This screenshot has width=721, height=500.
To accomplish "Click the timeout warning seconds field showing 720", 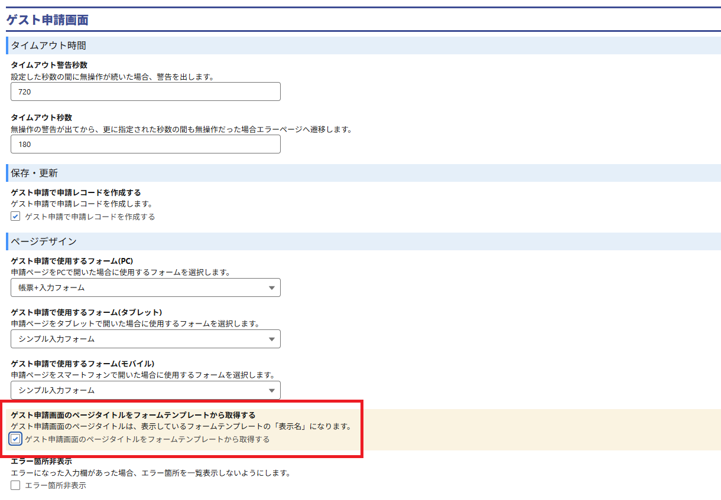I will [145, 91].
